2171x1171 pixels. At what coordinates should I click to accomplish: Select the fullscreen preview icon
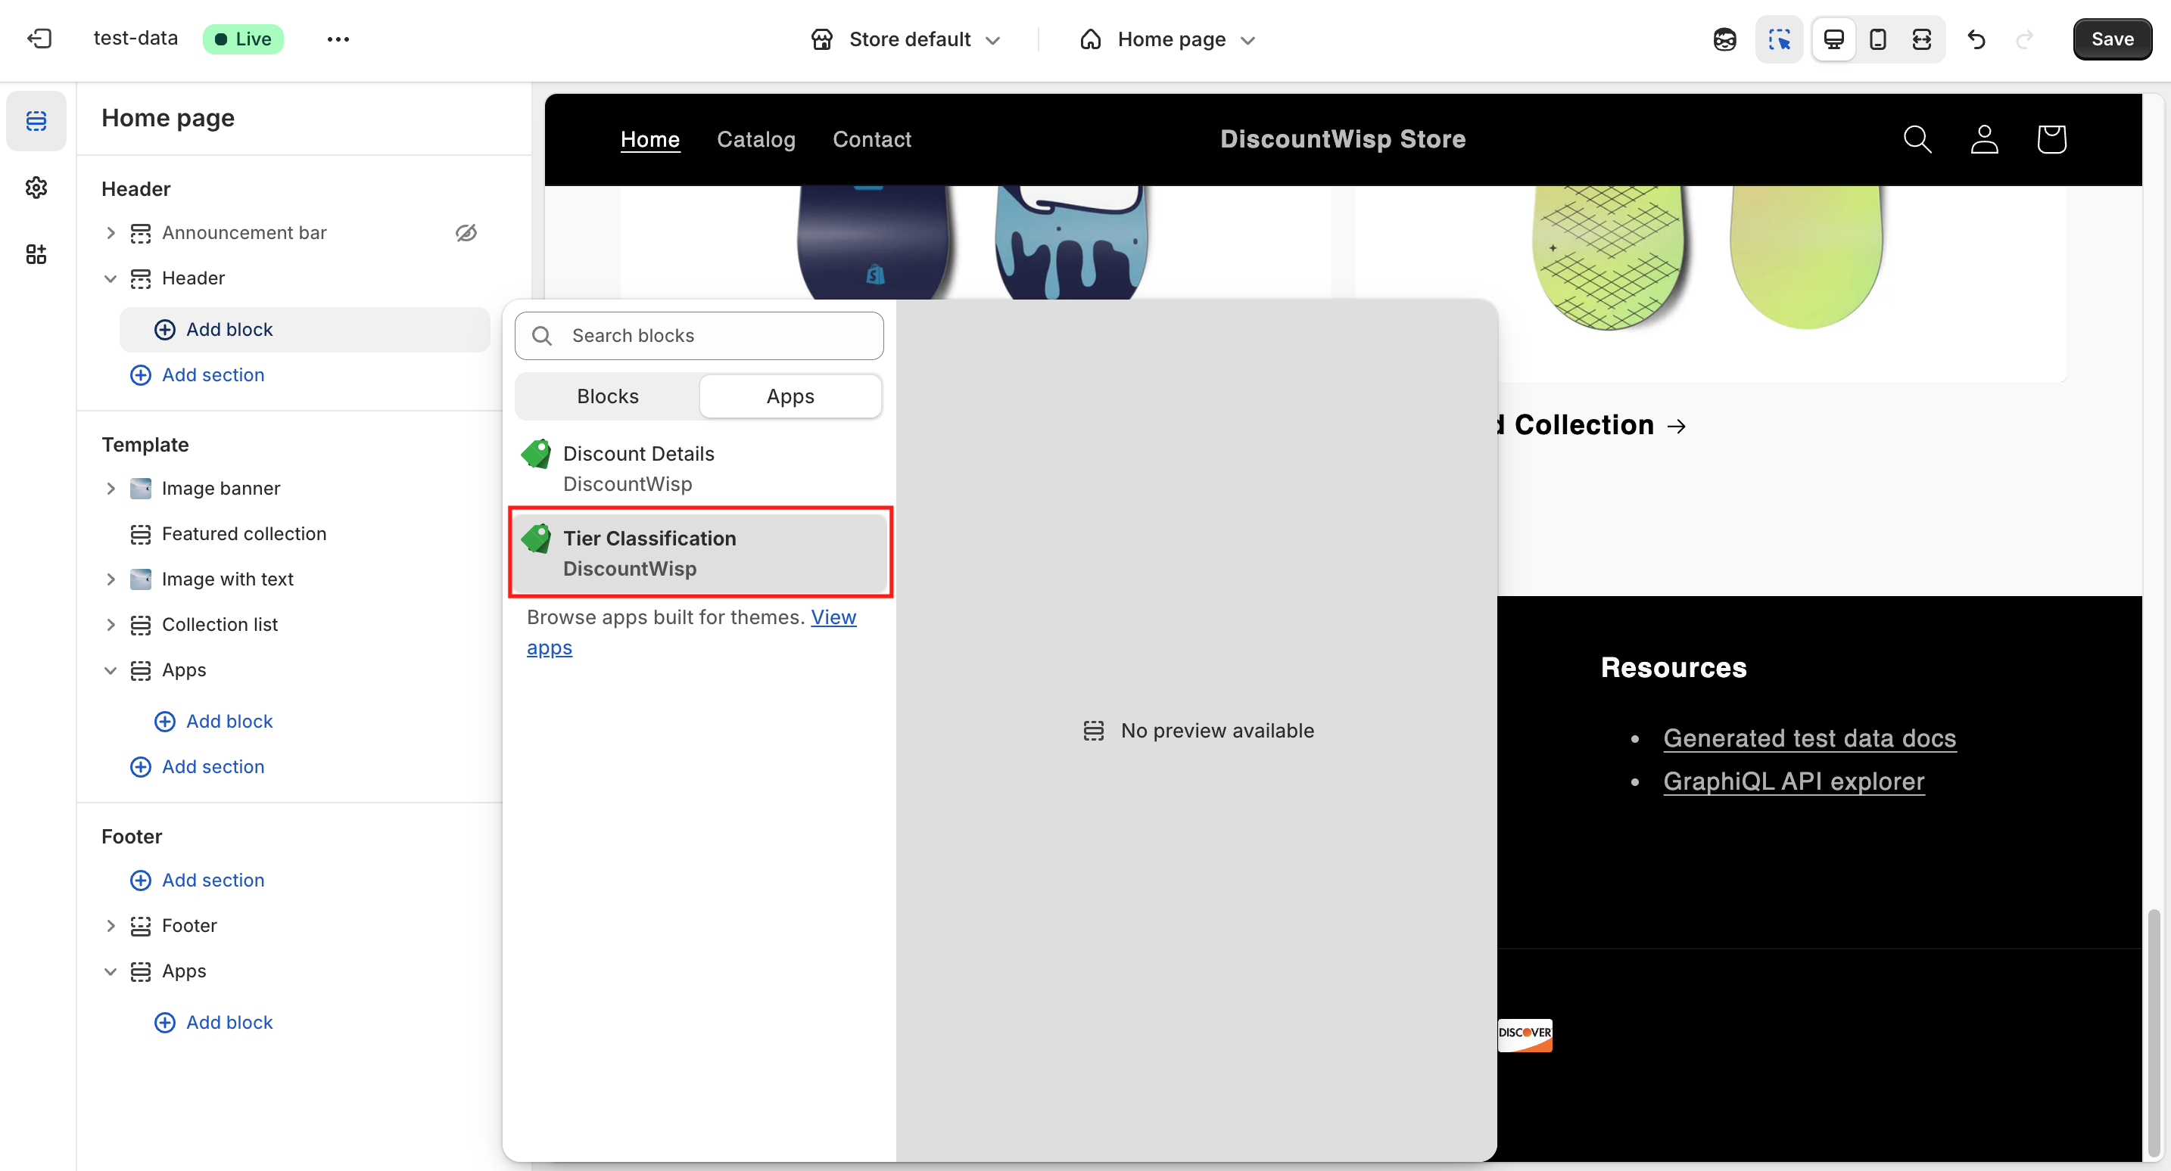point(1921,39)
